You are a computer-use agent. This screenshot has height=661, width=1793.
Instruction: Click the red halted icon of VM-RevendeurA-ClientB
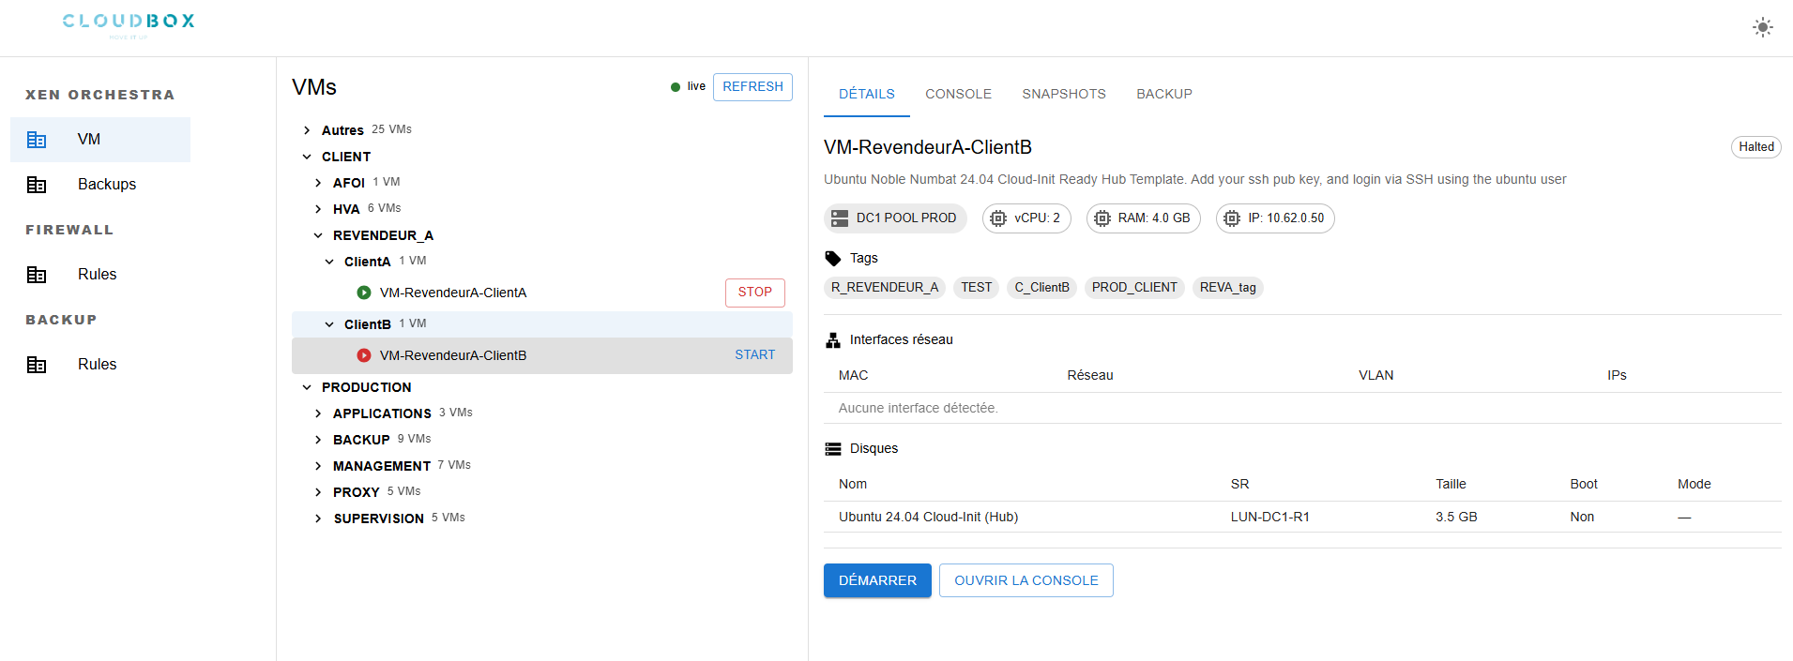tap(364, 355)
